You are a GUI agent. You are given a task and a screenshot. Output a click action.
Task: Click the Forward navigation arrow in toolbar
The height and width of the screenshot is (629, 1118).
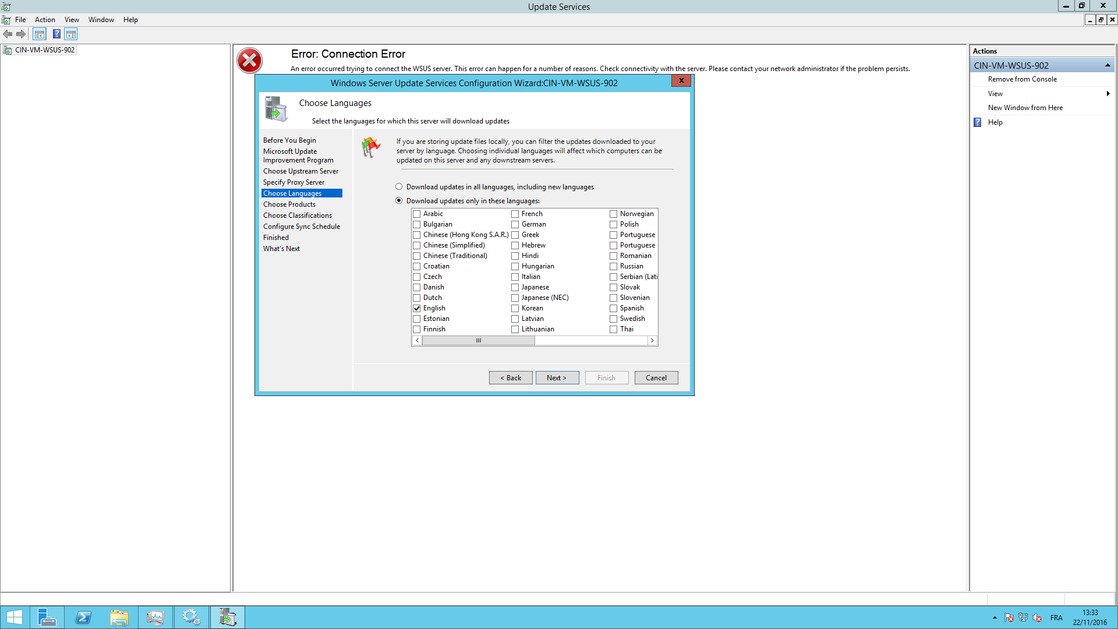[21, 34]
